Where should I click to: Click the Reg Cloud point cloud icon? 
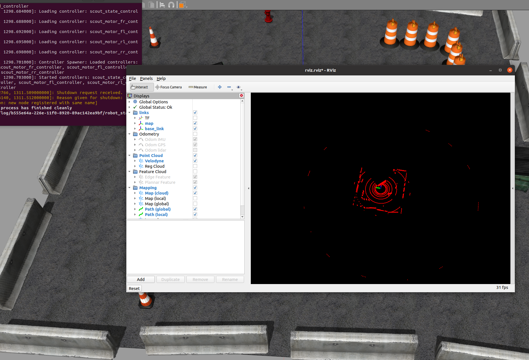click(141, 166)
